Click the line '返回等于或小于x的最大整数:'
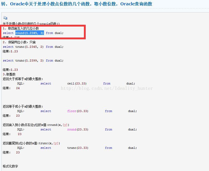This screenshot has width=209, height=171. point(23,106)
